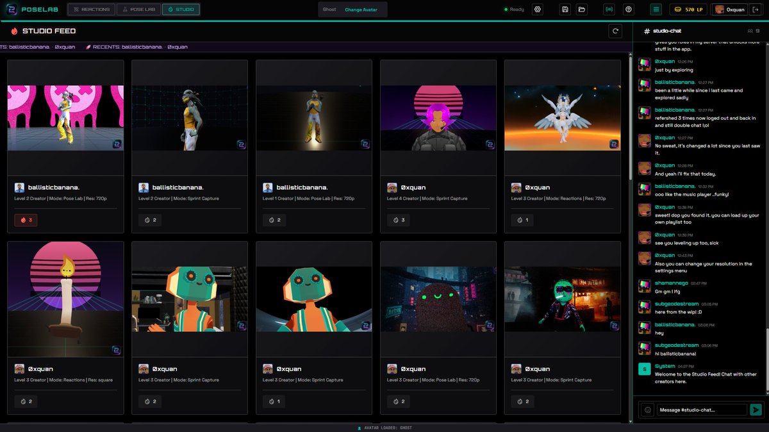The image size is (769, 432).
Task: Open the pink-haired avatar sunset thumbnail
Action: tap(438, 118)
